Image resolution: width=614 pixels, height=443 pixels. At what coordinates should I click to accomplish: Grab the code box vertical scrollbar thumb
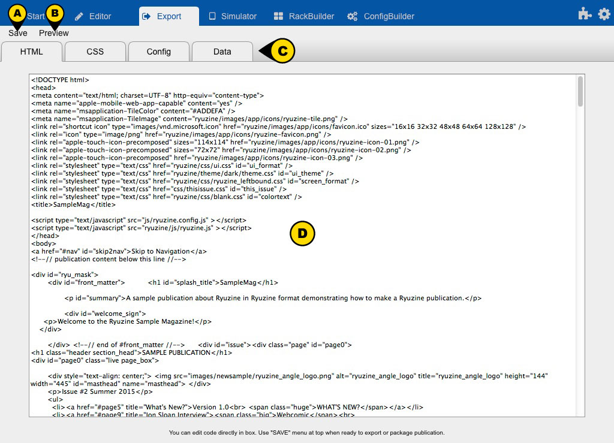(580, 92)
